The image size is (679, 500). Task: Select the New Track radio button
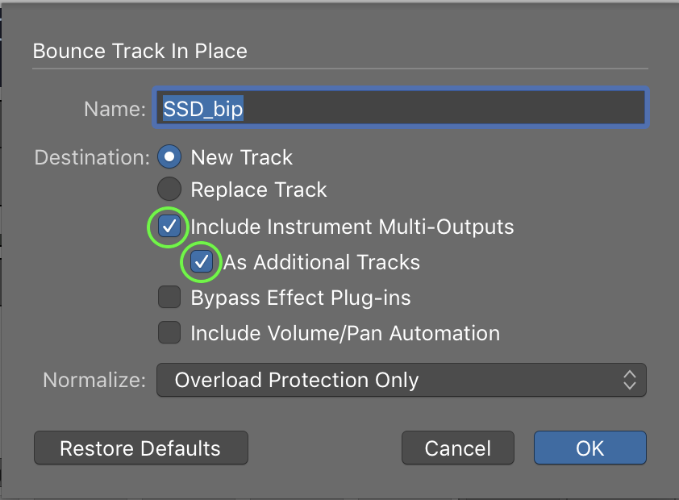(x=169, y=156)
